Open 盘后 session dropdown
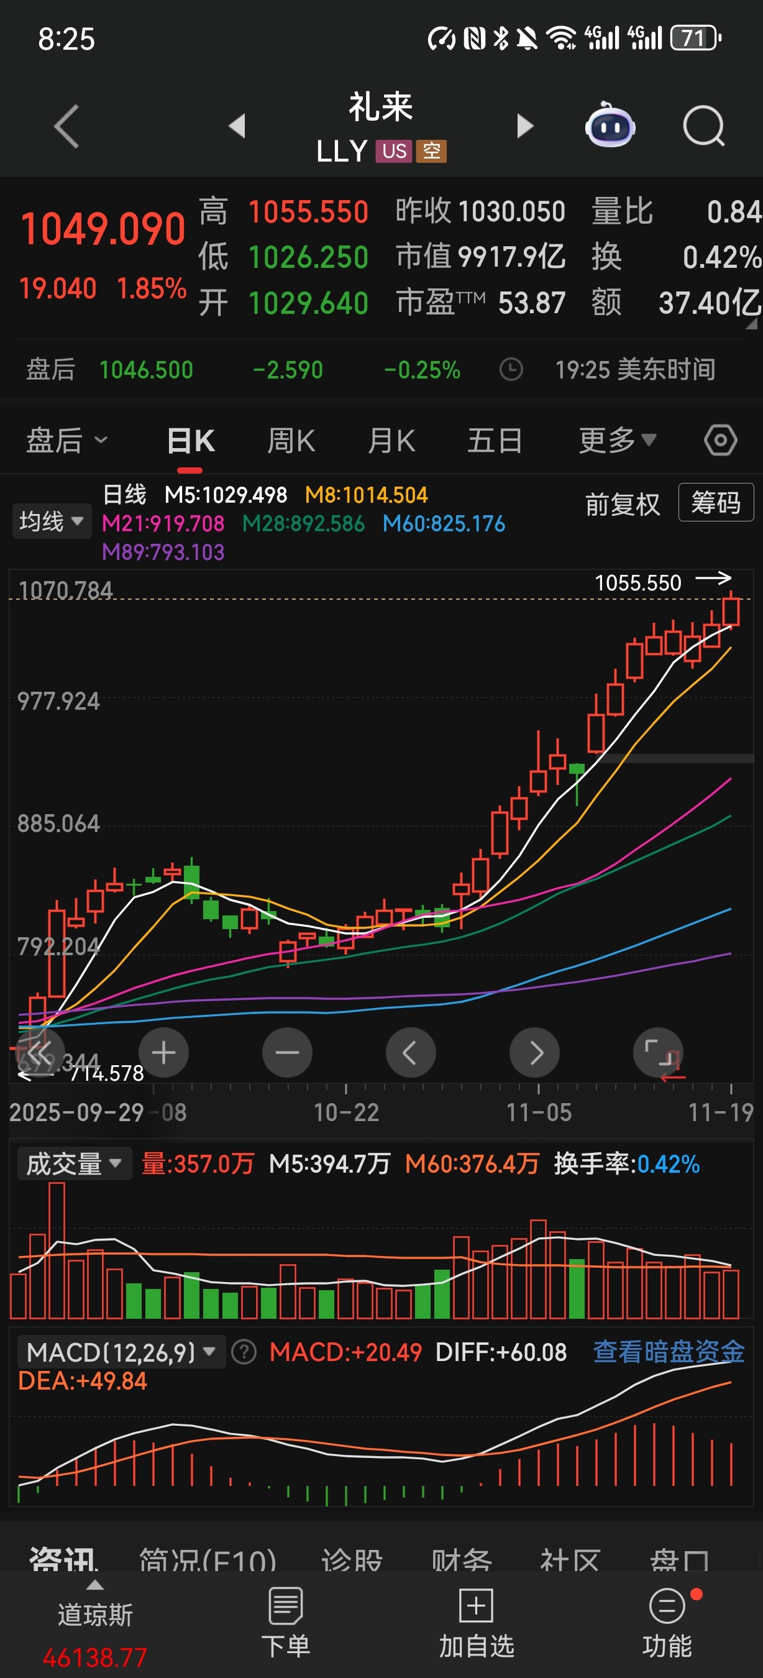The image size is (763, 1678). point(66,441)
